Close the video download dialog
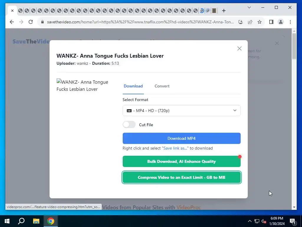 (x=239, y=48)
